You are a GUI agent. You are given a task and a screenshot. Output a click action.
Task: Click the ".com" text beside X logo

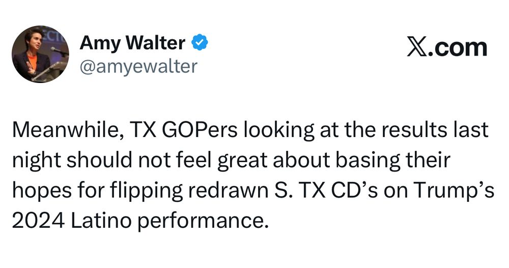[458, 48]
